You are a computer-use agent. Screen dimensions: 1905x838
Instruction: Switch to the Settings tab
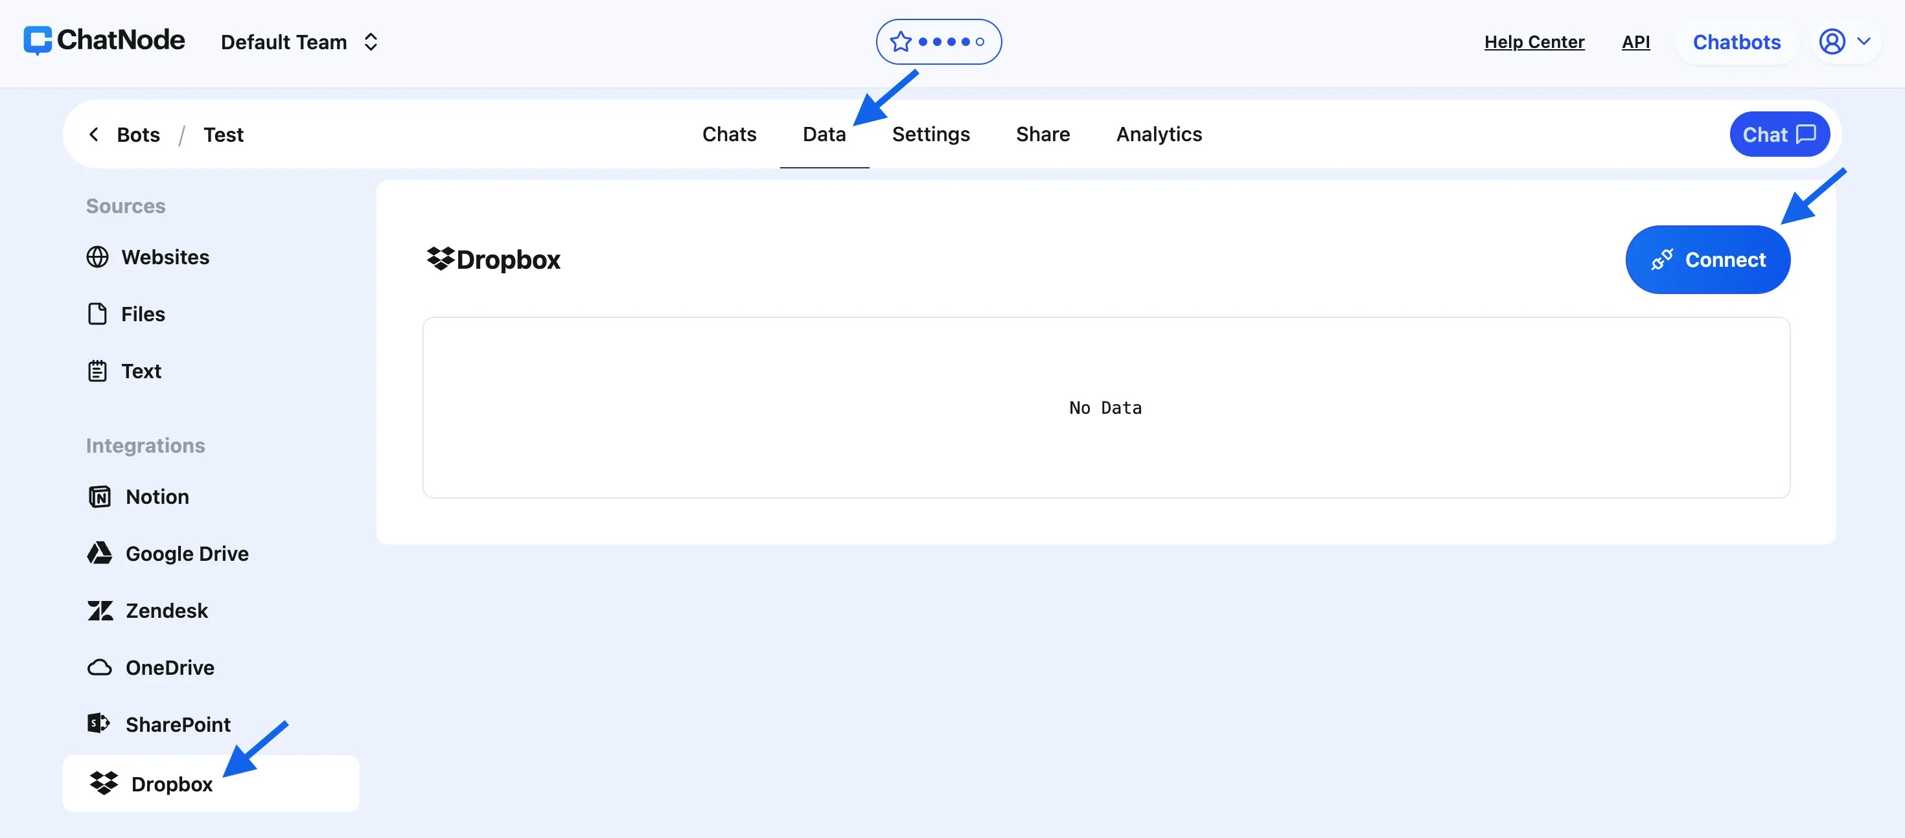tap(930, 135)
